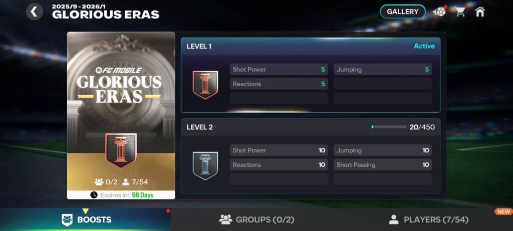The width and height of the screenshot is (513, 231).
Task: Go back using the left chevron arrow
Action: click(35, 12)
